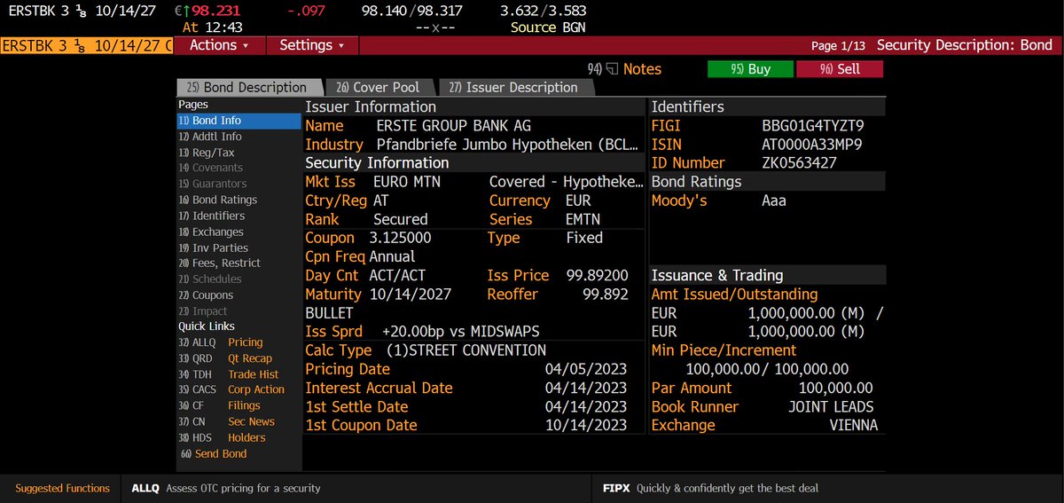Image resolution: width=1064 pixels, height=503 pixels.
Task: Click the Book Runner JOINT LEADS value
Action: 831,406
